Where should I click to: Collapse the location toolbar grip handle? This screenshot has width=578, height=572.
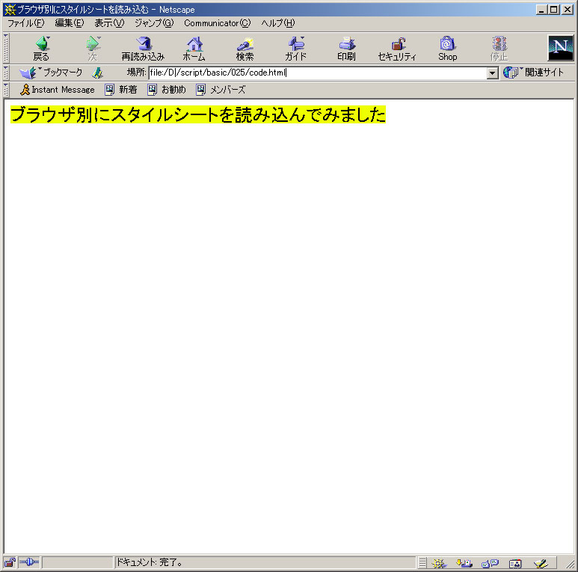click(6, 73)
